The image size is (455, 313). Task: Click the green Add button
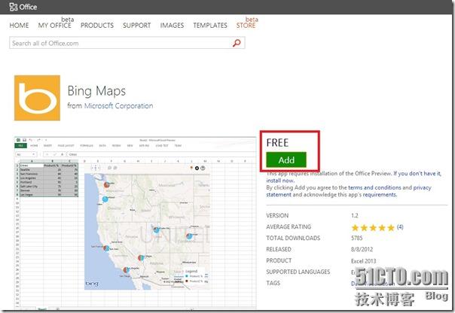point(286,160)
